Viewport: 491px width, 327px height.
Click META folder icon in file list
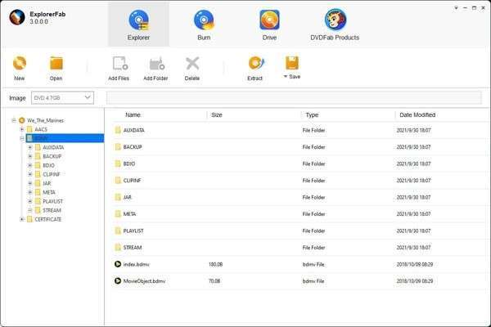(x=118, y=213)
